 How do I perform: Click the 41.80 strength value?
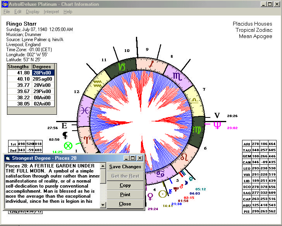pyautogui.click(x=20, y=73)
